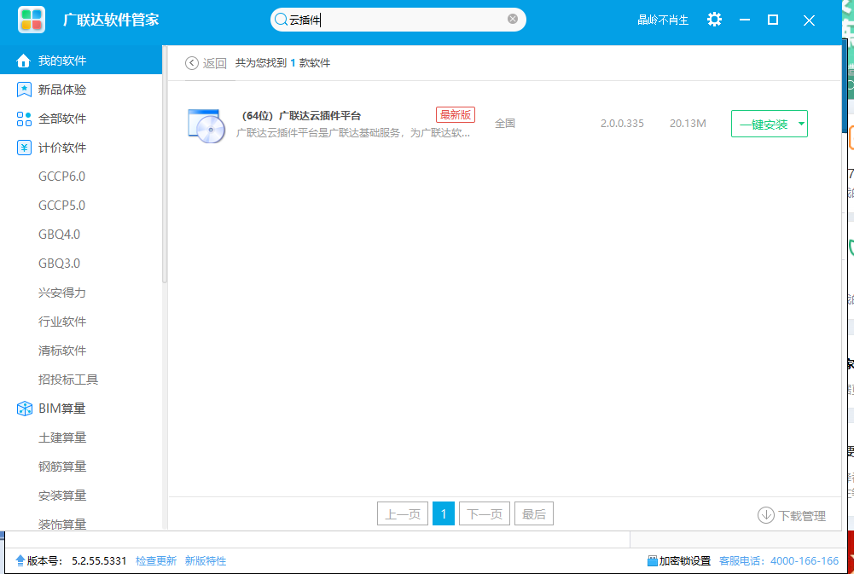Click the 最后 pagination button

click(x=534, y=513)
